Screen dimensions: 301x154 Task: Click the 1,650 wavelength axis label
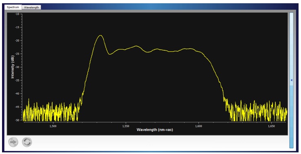coord(271,126)
